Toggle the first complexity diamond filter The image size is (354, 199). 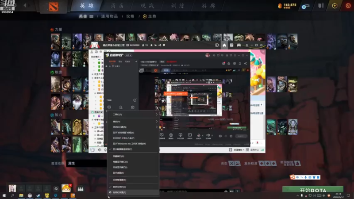point(262,163)
